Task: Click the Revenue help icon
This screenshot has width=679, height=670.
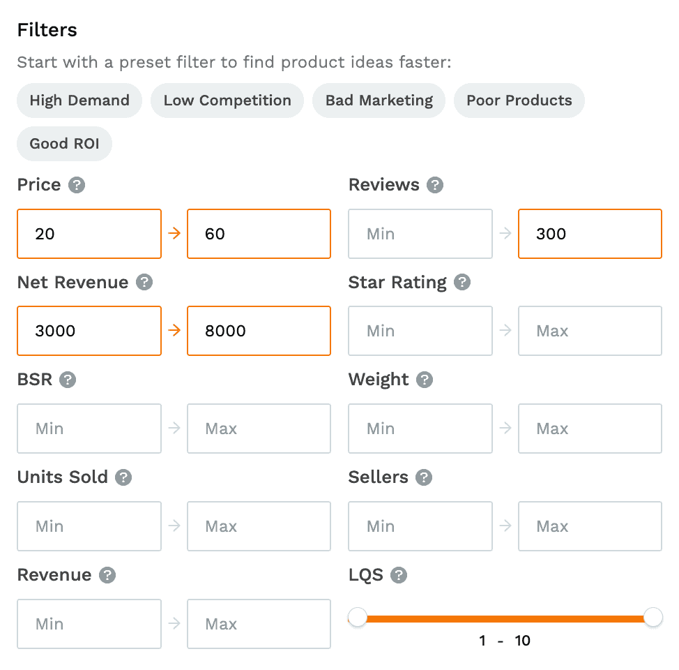Action: 107,576
